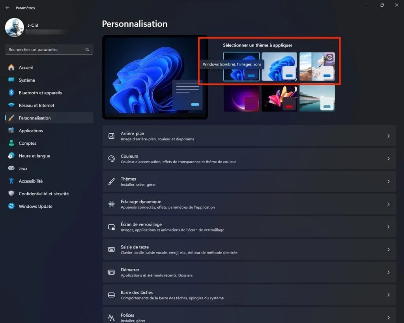Open Comptes section in sidebar
The image size is (404, 323).
click(x=49, y=143)
